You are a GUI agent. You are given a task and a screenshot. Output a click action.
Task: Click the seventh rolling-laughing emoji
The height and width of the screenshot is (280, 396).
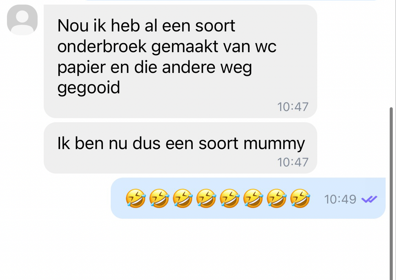[277, 199]
